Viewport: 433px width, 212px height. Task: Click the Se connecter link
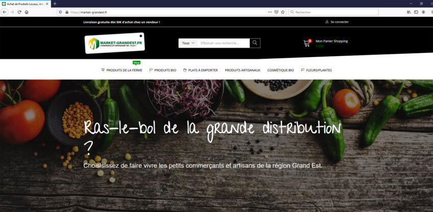[x=339, y=22]
